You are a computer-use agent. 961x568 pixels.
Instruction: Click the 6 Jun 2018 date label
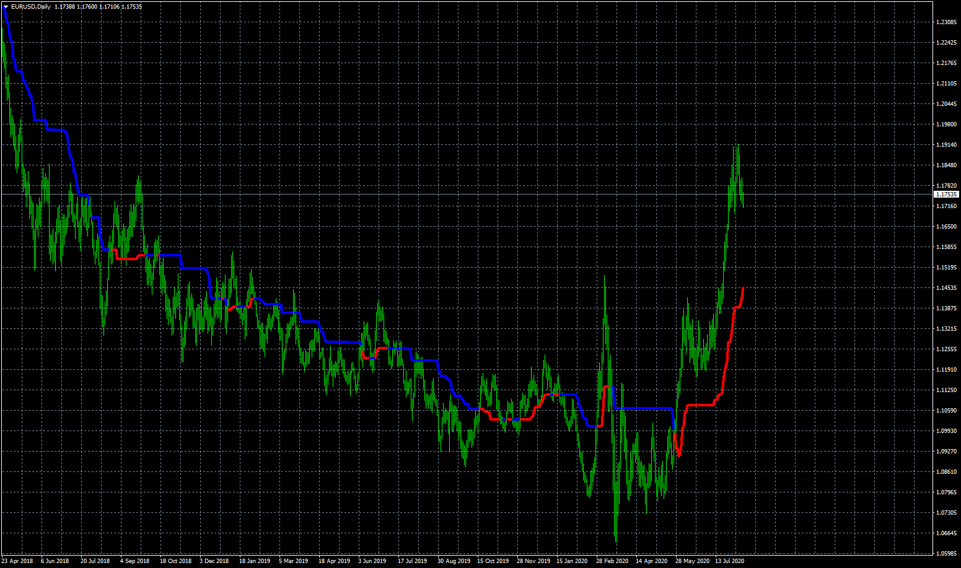(x=55, y=561)
